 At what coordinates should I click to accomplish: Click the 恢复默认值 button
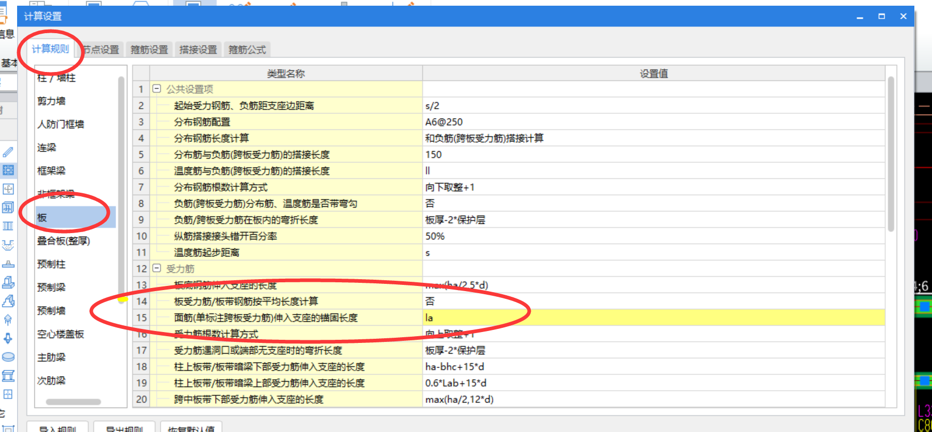[191, 428]
